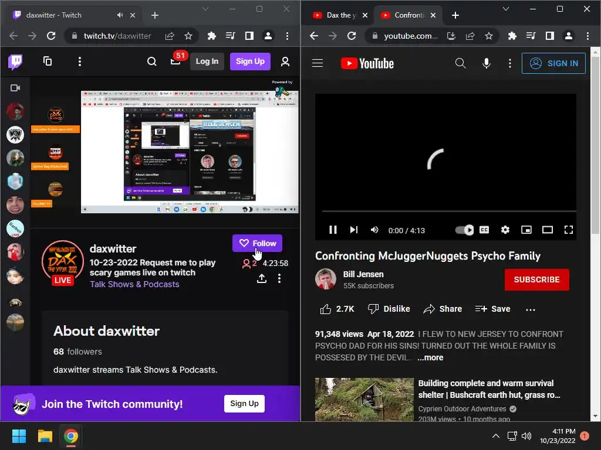
Task: Follow daxwitter with the Follow button
Action: [257, 243]
